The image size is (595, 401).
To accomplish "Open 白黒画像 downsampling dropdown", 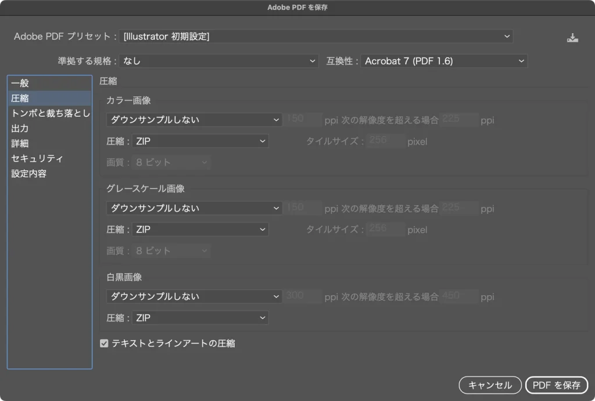I will [x=194, y=296].
